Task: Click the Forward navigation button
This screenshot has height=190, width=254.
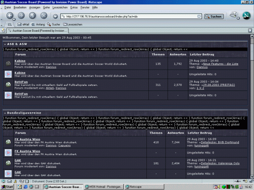Action: (21, 16)
